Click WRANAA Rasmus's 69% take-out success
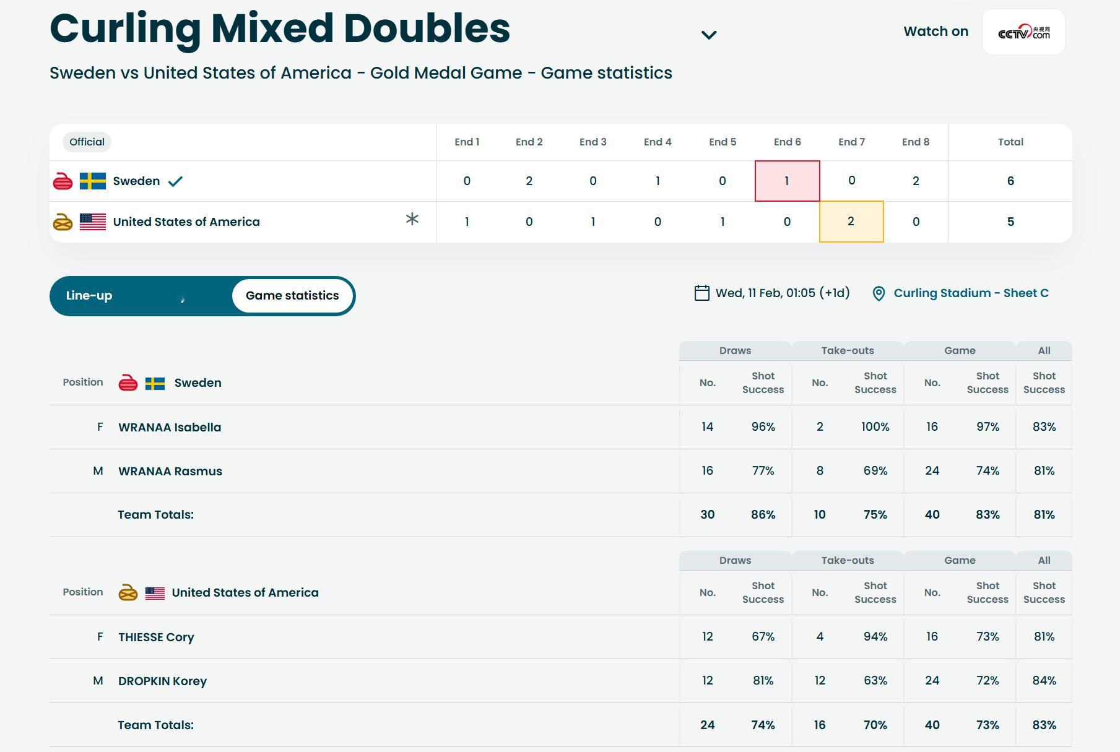 875,471
